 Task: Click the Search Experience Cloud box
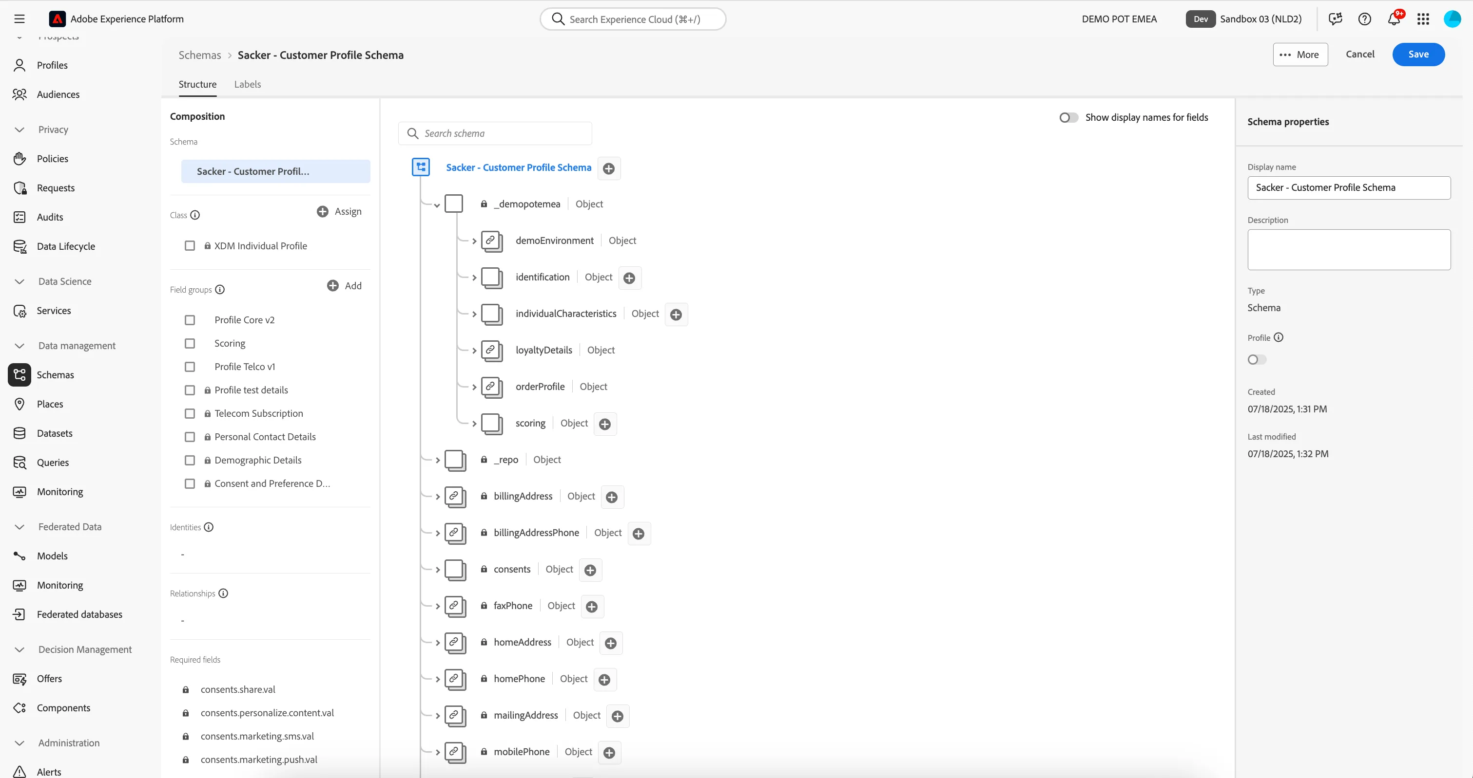click(x=633, y=19)
